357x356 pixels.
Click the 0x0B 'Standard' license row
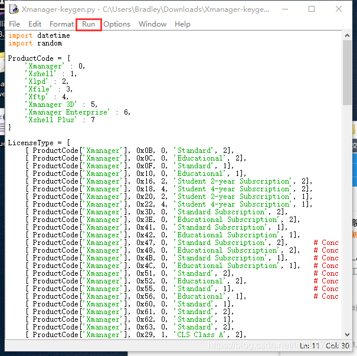[x=130, y=151]
